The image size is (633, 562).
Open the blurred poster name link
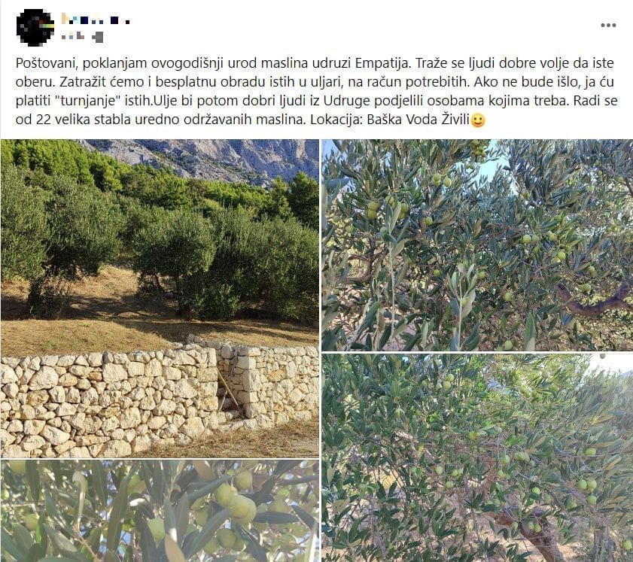pyautogui.click(x=96, y=19)
